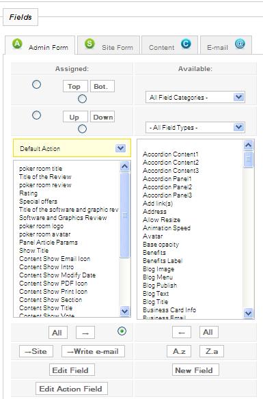The image size is (263, 399).
Task: Select the radio button left of Up
Action: coord(37,115)
